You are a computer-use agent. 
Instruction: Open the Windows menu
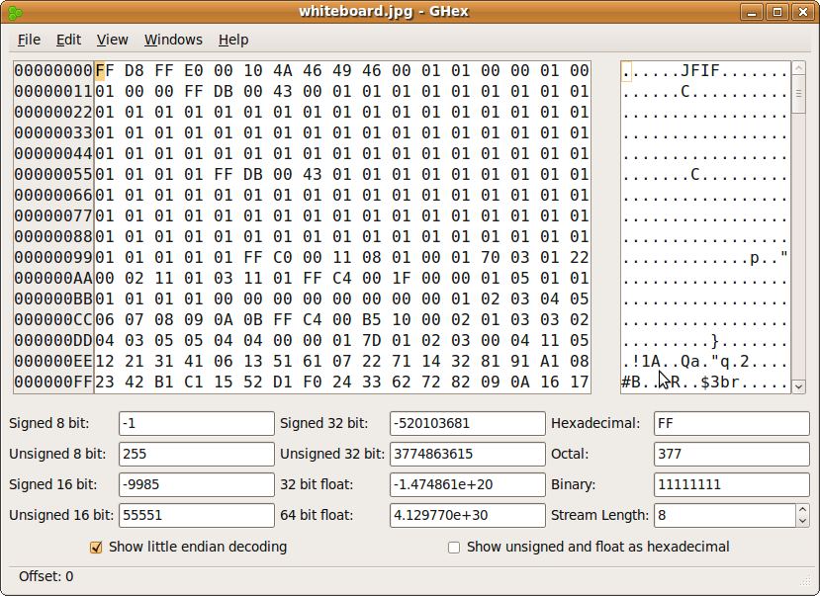click(172, 40)
